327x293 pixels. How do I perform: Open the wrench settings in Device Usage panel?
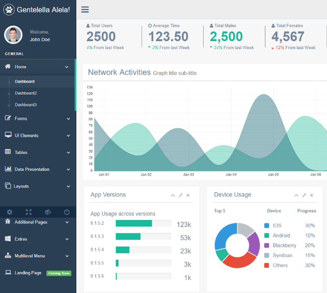tap(304, 195)
